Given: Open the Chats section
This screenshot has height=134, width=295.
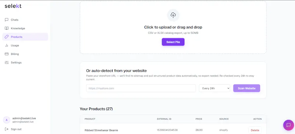Looking at the screenshot, I should pos(25,20).
